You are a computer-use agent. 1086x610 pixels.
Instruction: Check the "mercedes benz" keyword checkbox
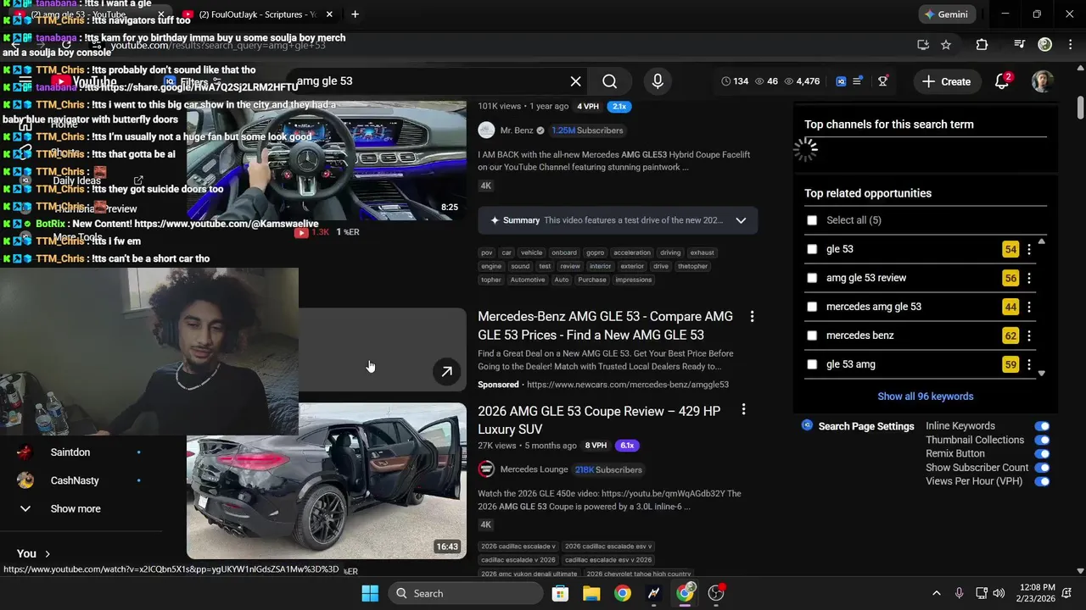click(x=812, y=335)
